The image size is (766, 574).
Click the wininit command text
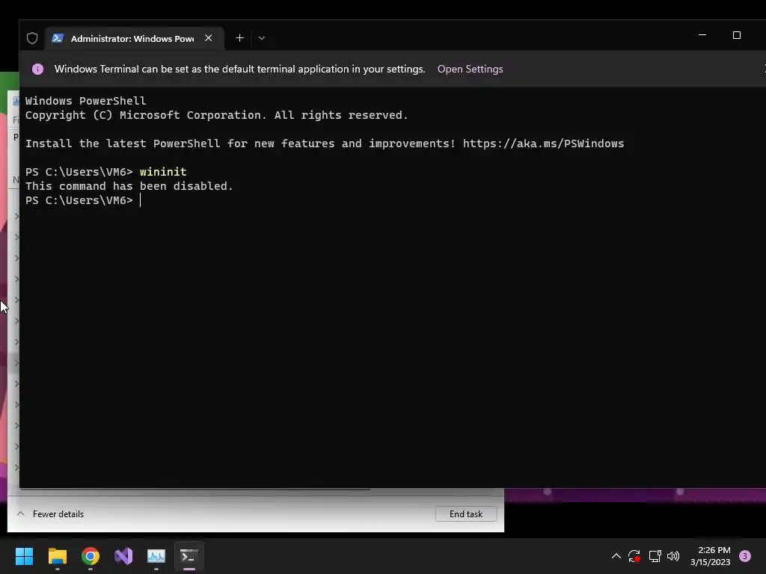pyautogui.click(x=163, y=172)
